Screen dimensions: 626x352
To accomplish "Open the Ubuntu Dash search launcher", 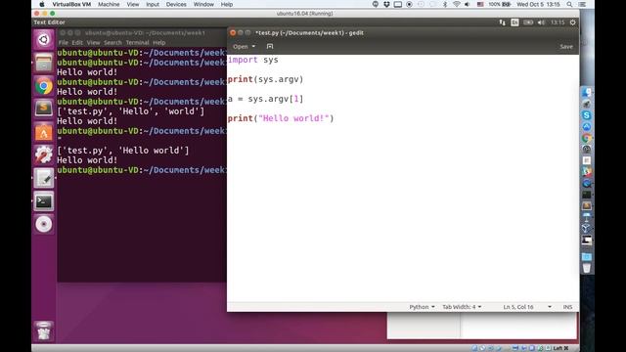I will click(x=43, y=39).
